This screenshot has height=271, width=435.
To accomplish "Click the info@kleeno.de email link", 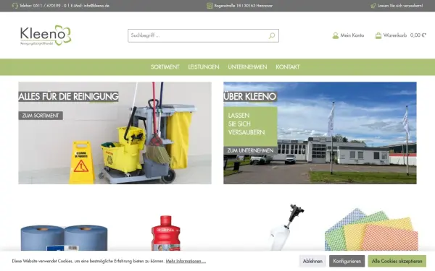I will pyautogui.click(x=96, y=6).
